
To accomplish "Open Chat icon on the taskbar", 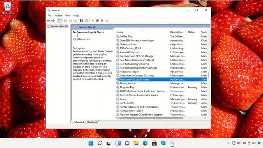I will click(127, 143).
